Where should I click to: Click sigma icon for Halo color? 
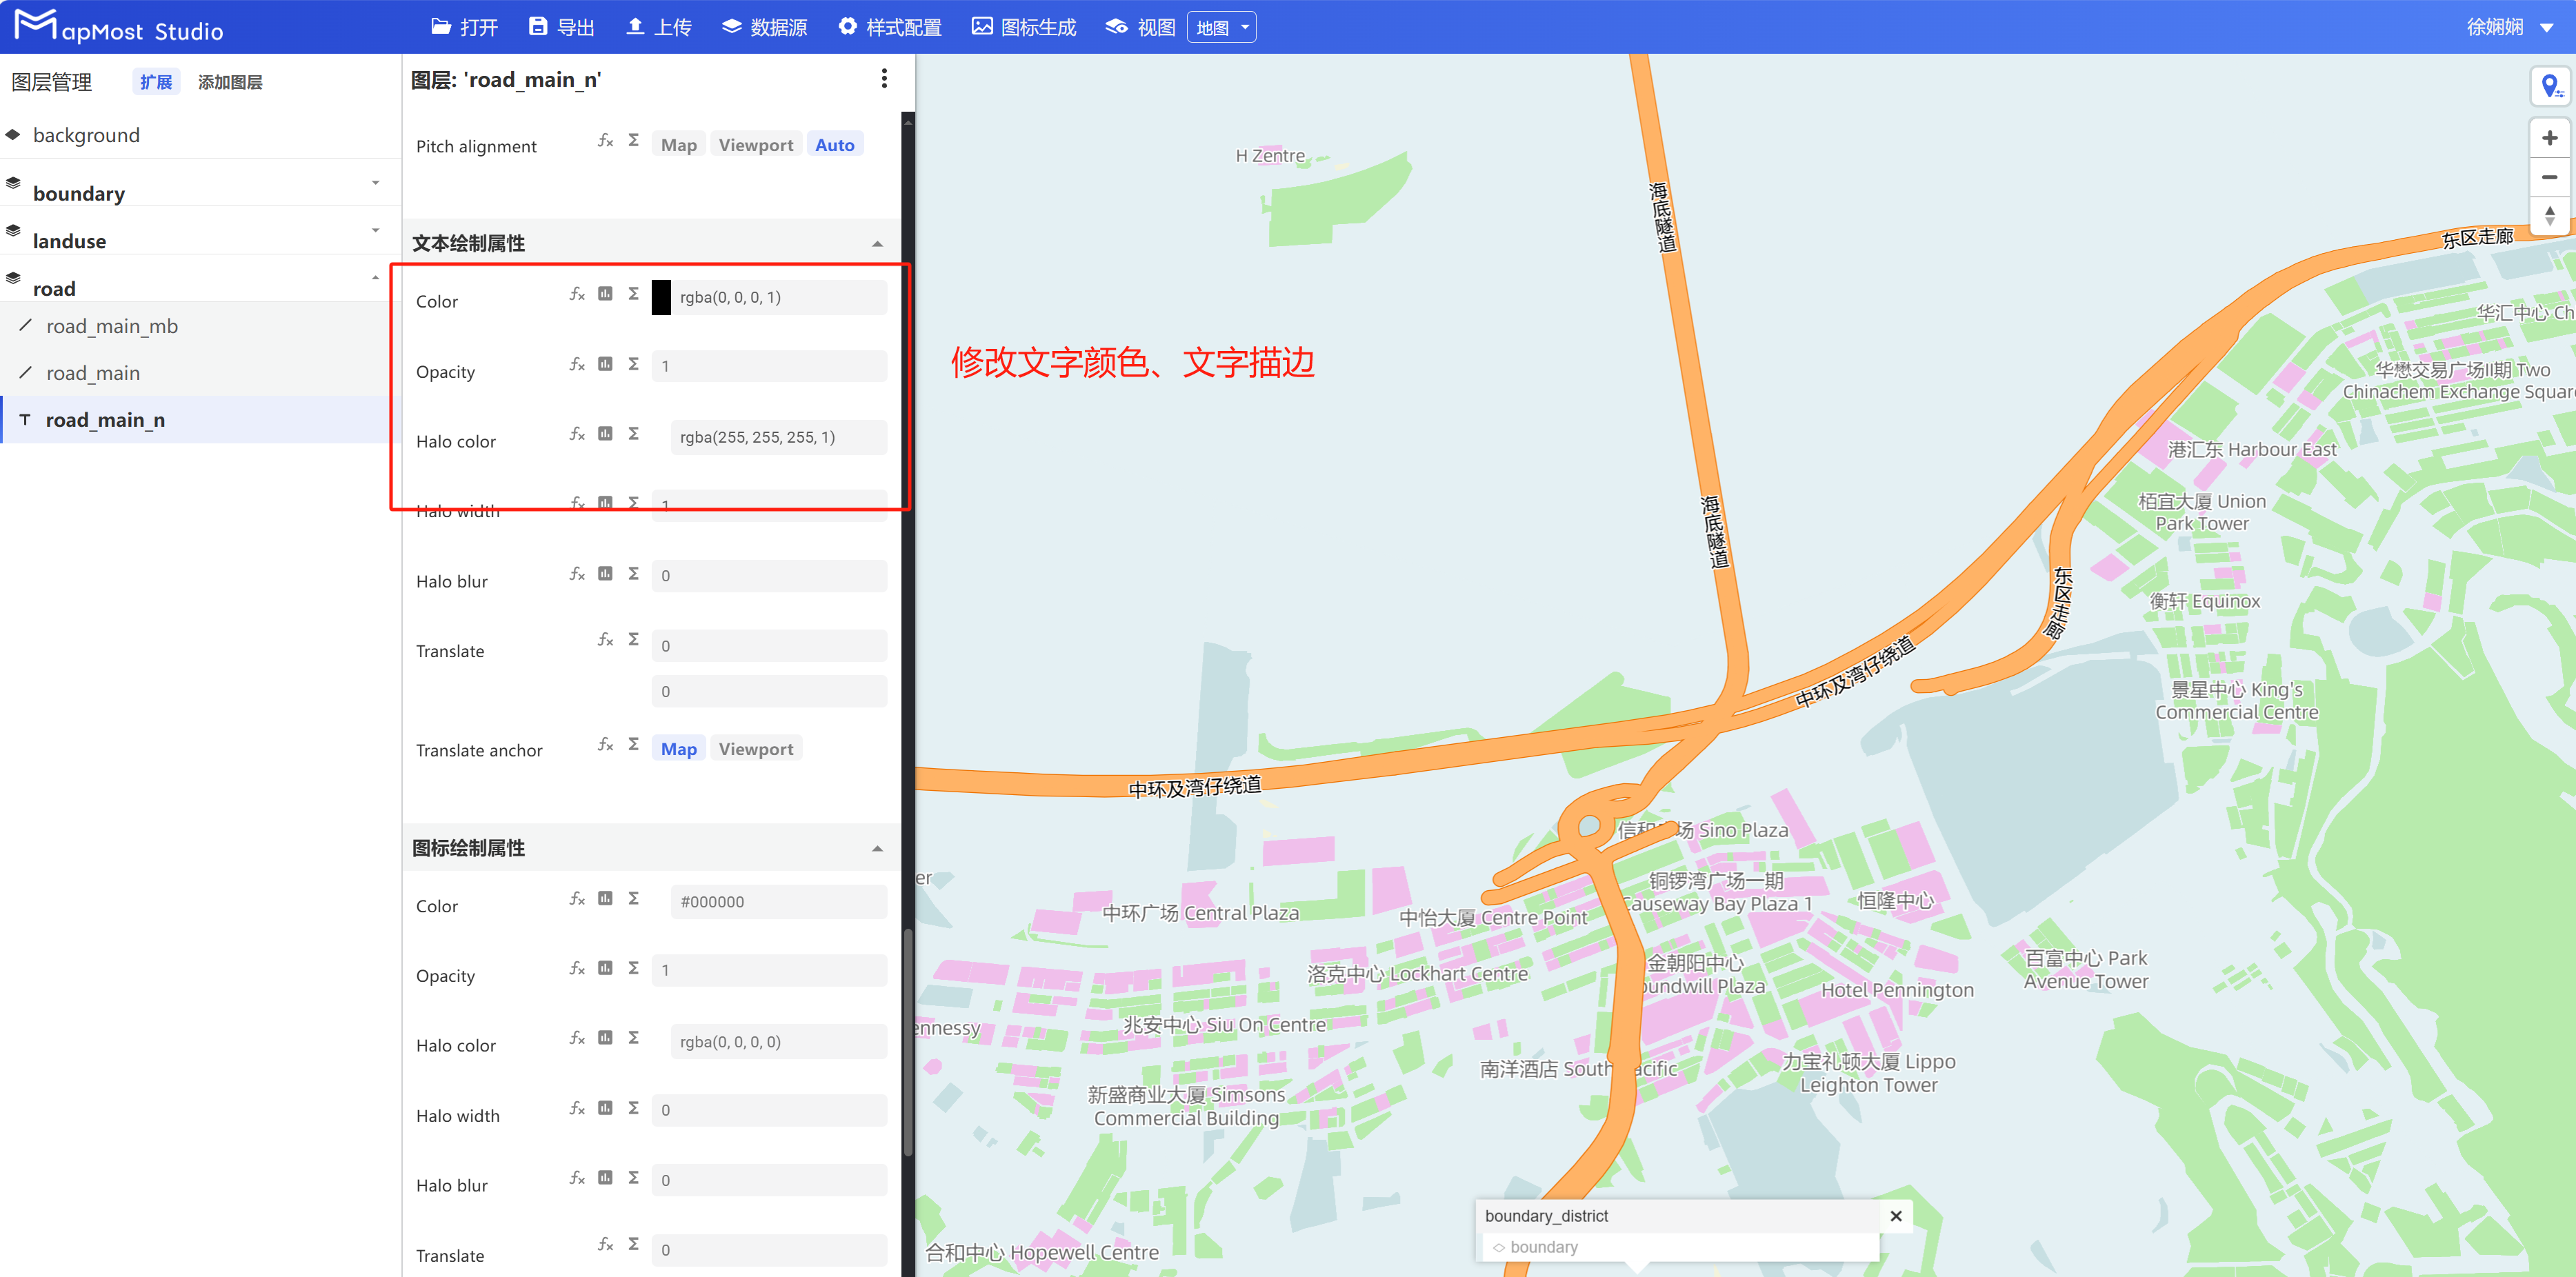tap(633, 434)
